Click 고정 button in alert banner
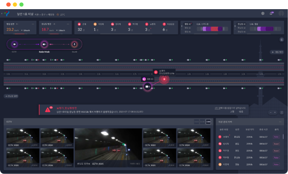This screenshot has height=174, width=288. pos(232,111)
